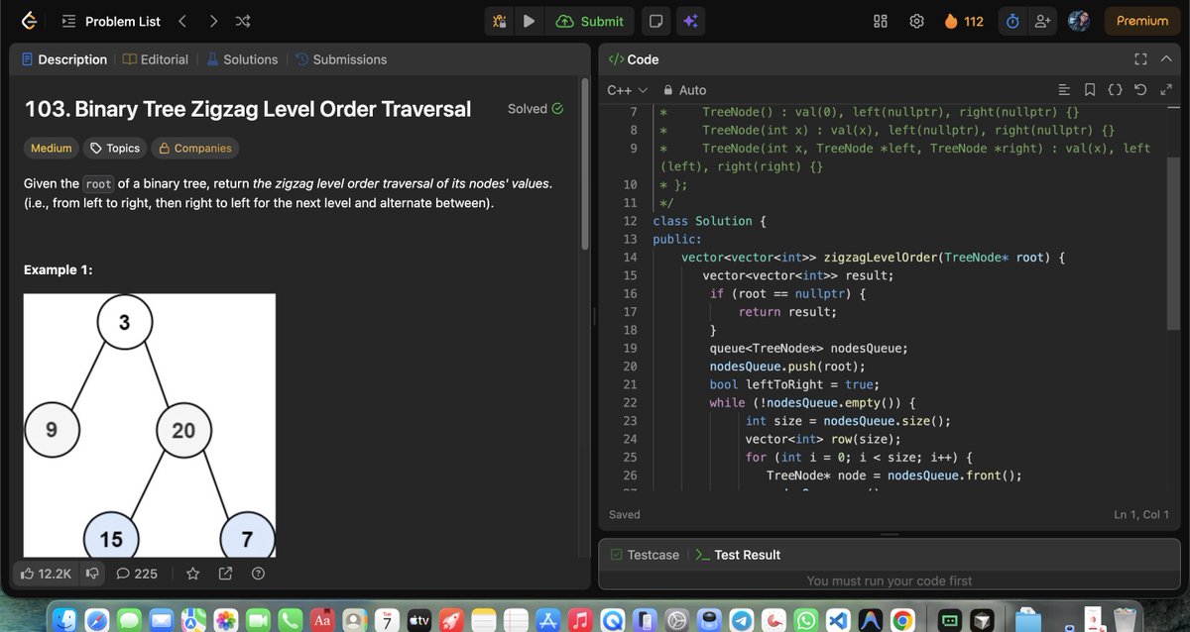This screenshot has height=632, width=1190.
Task: Expand editor with the diagonal arrows icon
Action: click(x=1166, y=90)
